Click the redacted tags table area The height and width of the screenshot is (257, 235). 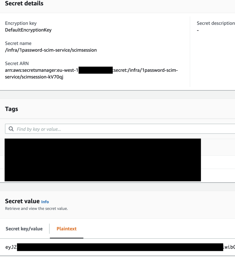(103, 160)
